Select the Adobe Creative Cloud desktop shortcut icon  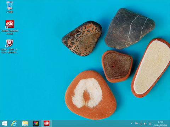(x=10, y=24)
